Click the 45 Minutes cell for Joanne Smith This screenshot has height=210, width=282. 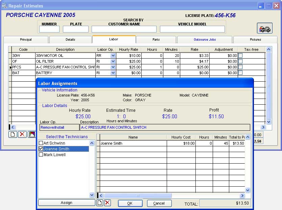(221, 143)
